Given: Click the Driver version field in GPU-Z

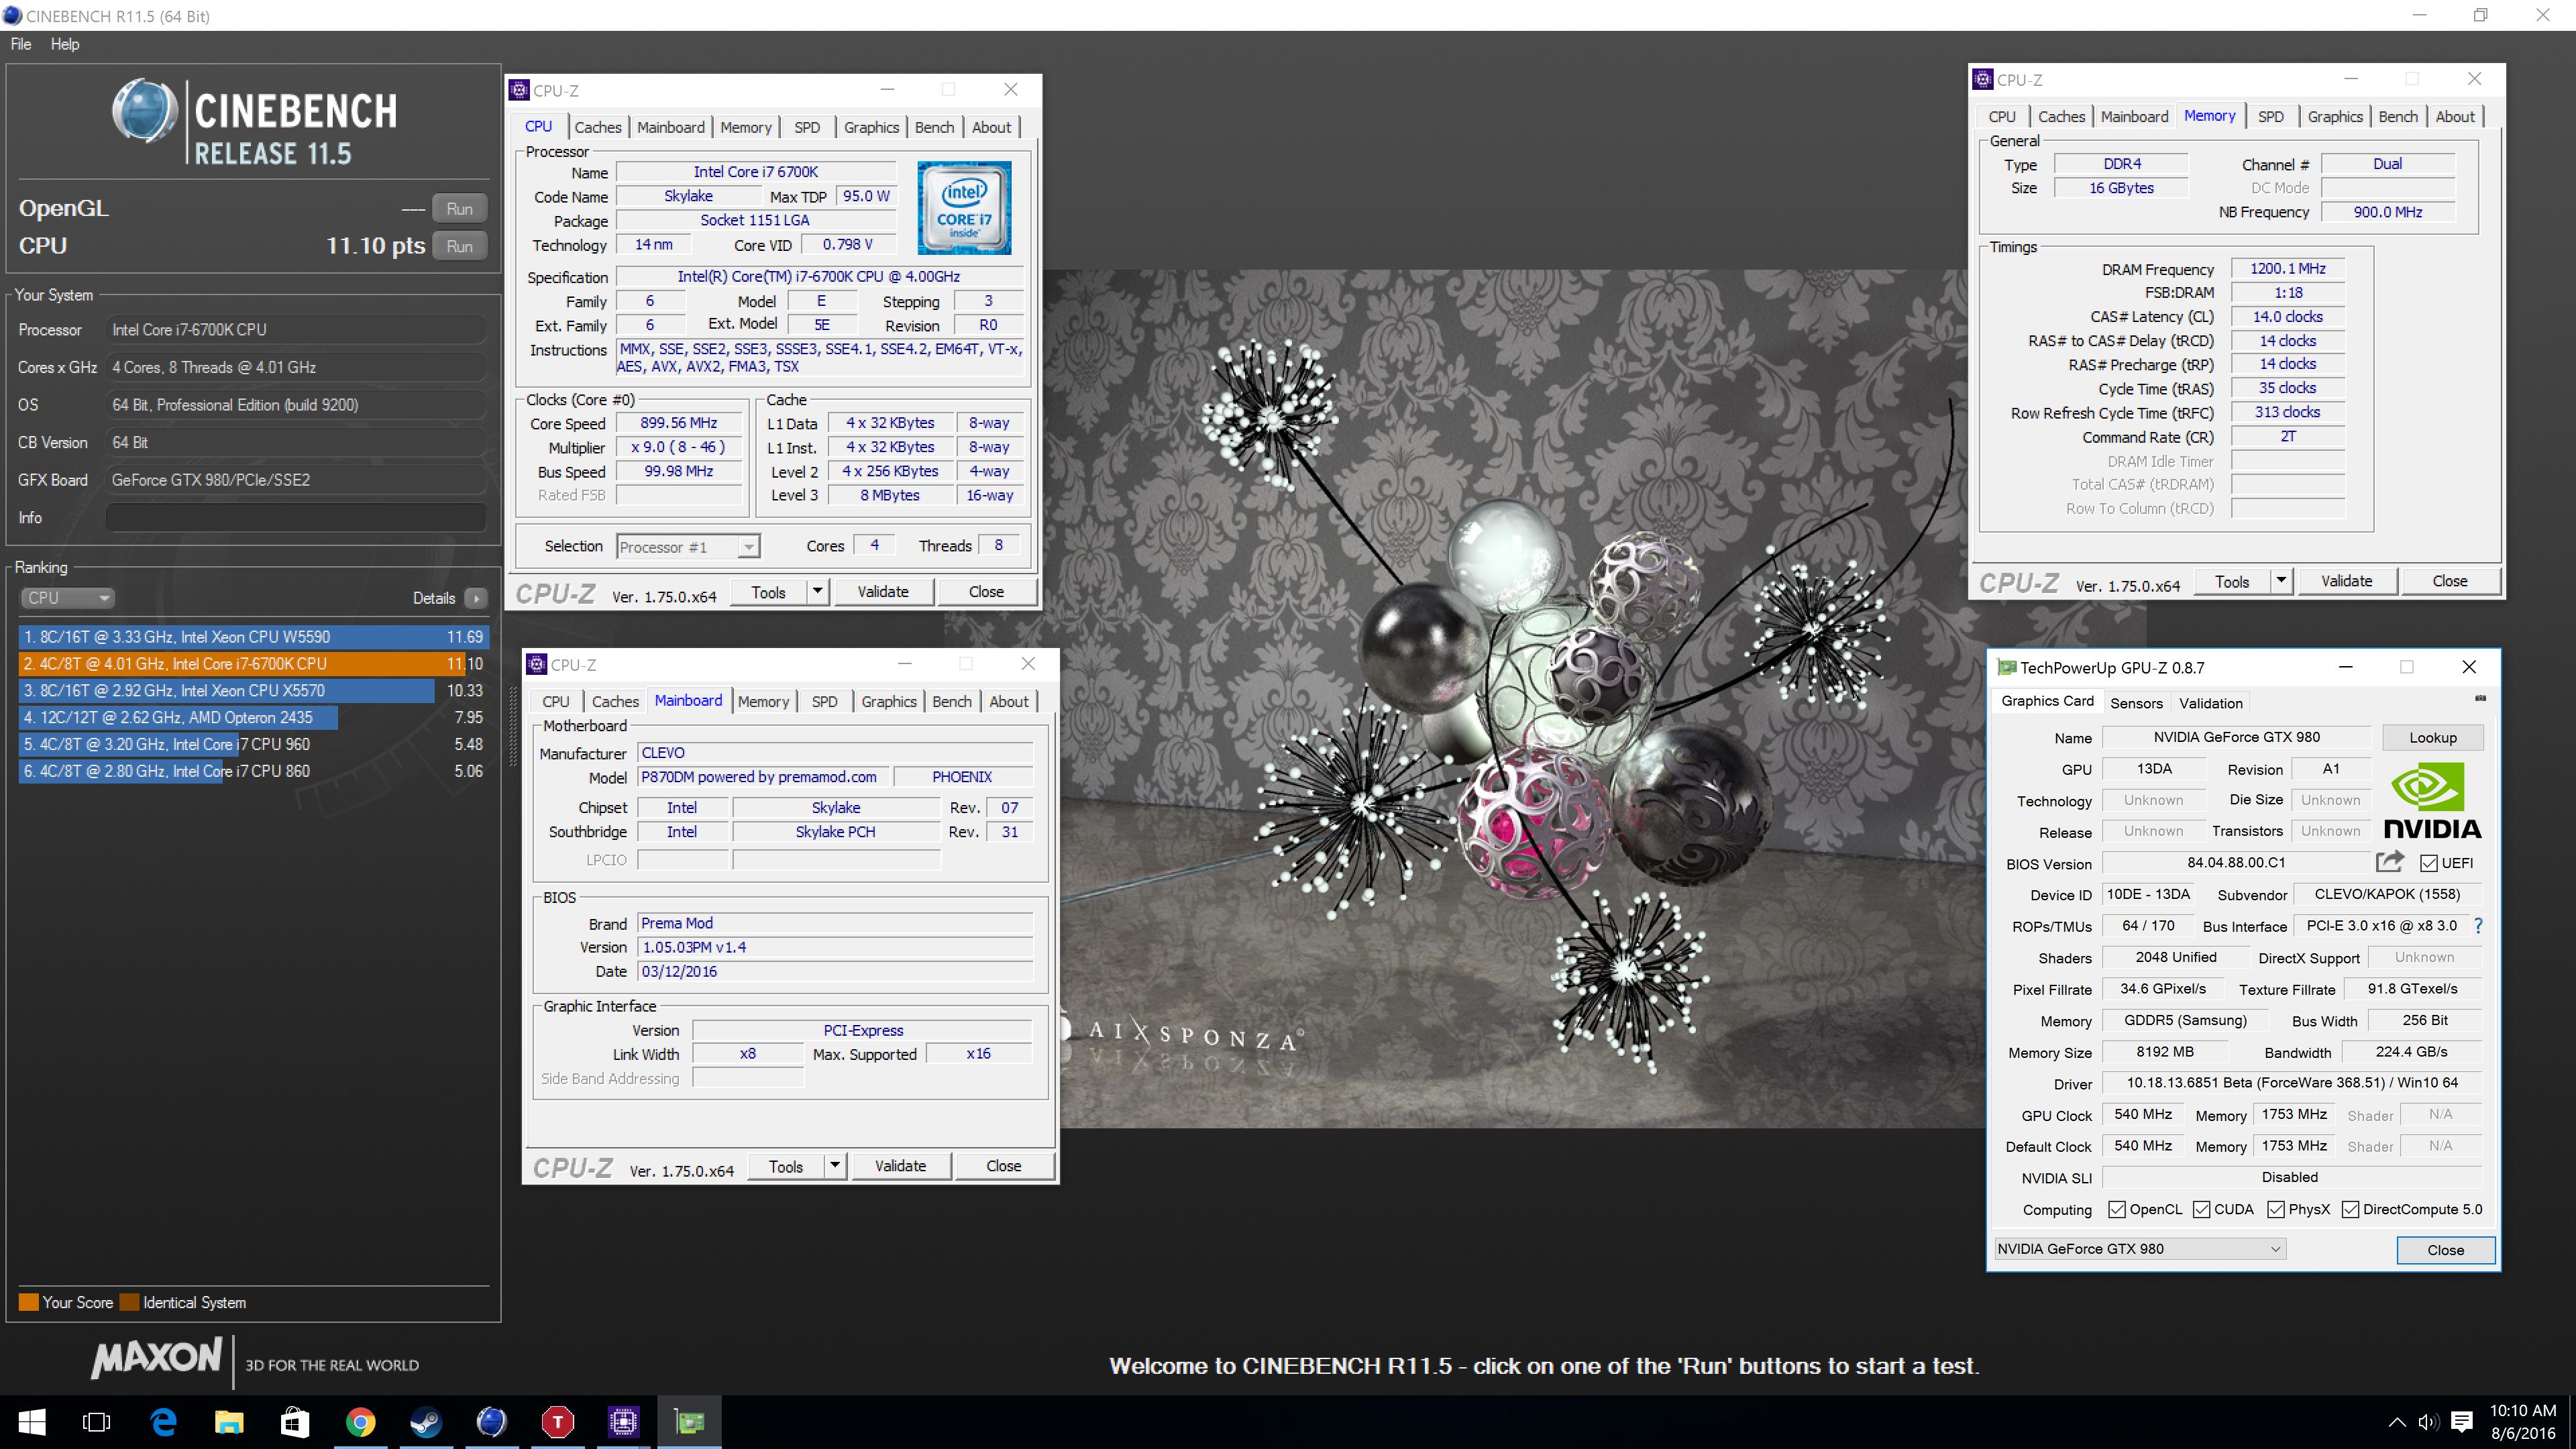Looking at the screenshot, I should pos(2291,1083).
